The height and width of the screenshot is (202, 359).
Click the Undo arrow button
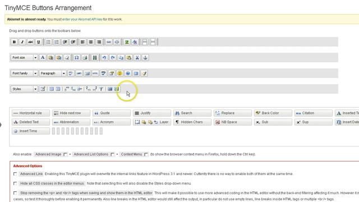point(104,57)
